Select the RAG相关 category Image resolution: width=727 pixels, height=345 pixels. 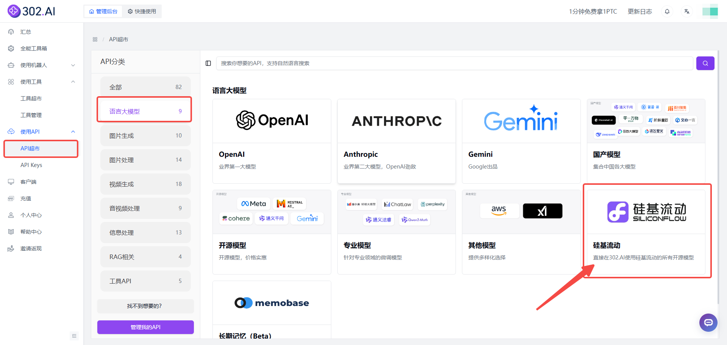click(x=145, y=257)
